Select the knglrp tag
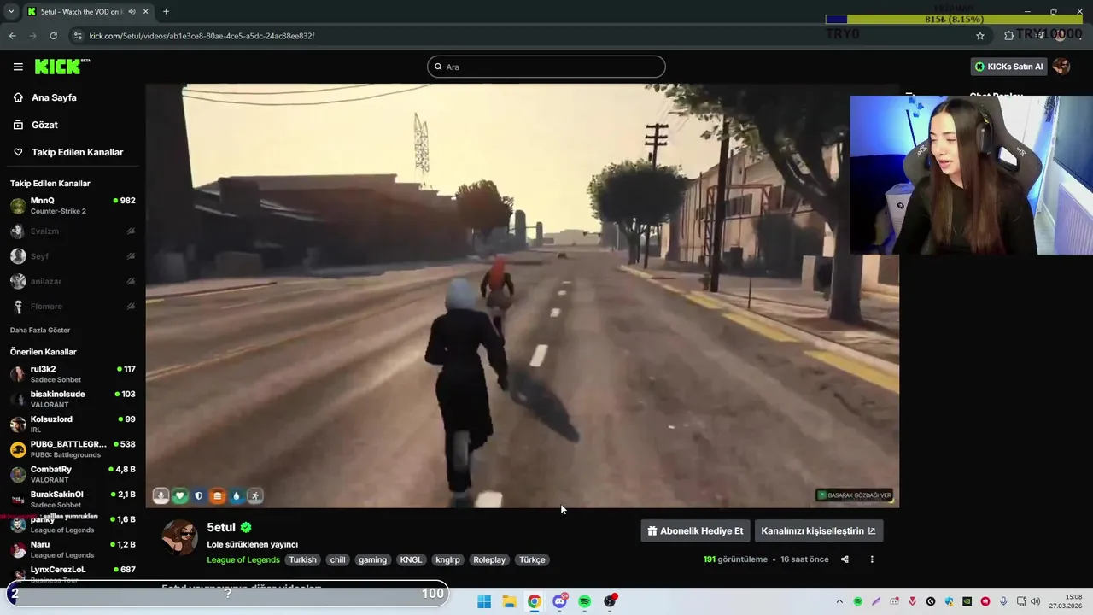The width and height of the screenshot is (1093, 615). (447, 559)
